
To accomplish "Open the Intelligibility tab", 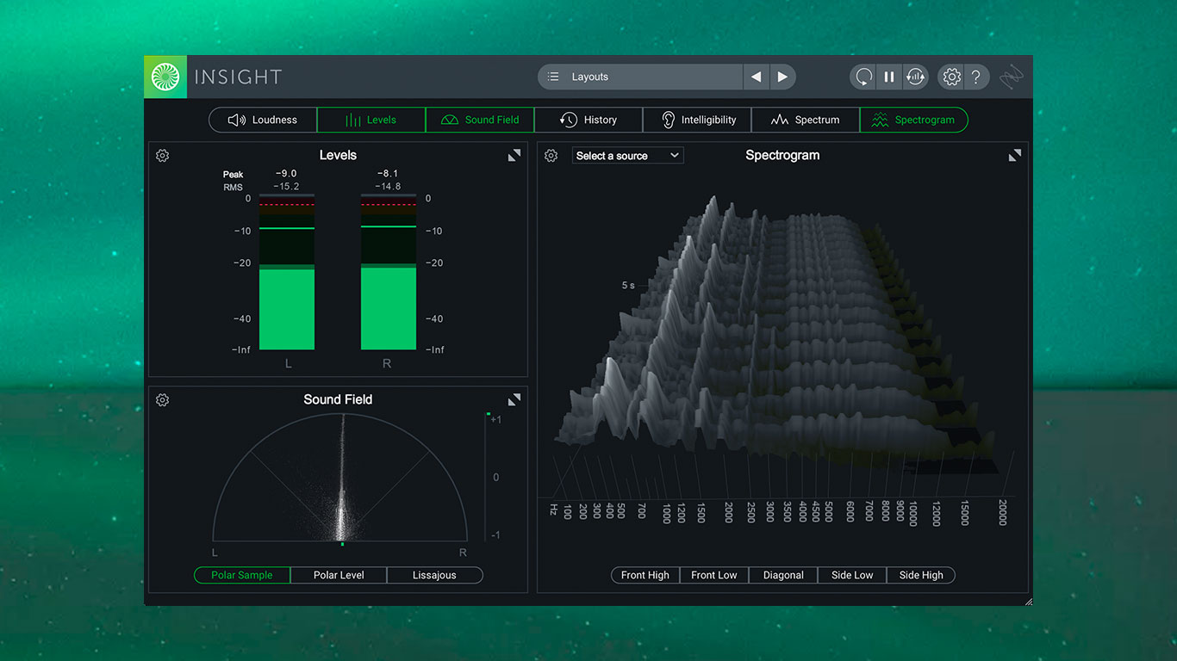I will 697,120.
